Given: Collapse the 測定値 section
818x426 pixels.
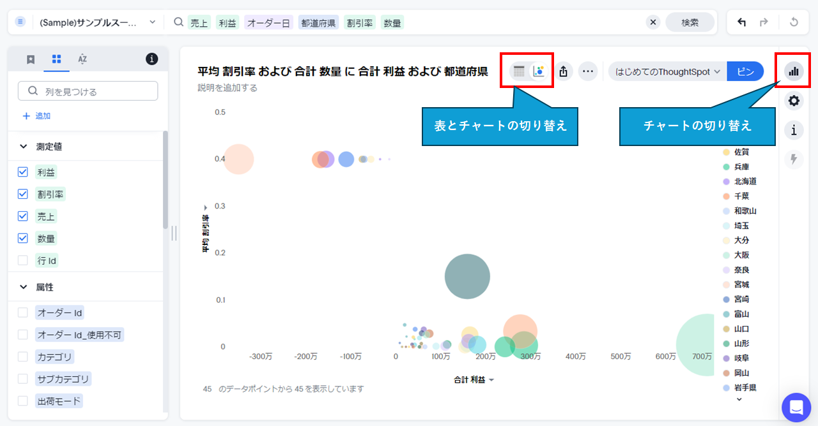Looking at the screenshot, I should [x=24, y=147].
